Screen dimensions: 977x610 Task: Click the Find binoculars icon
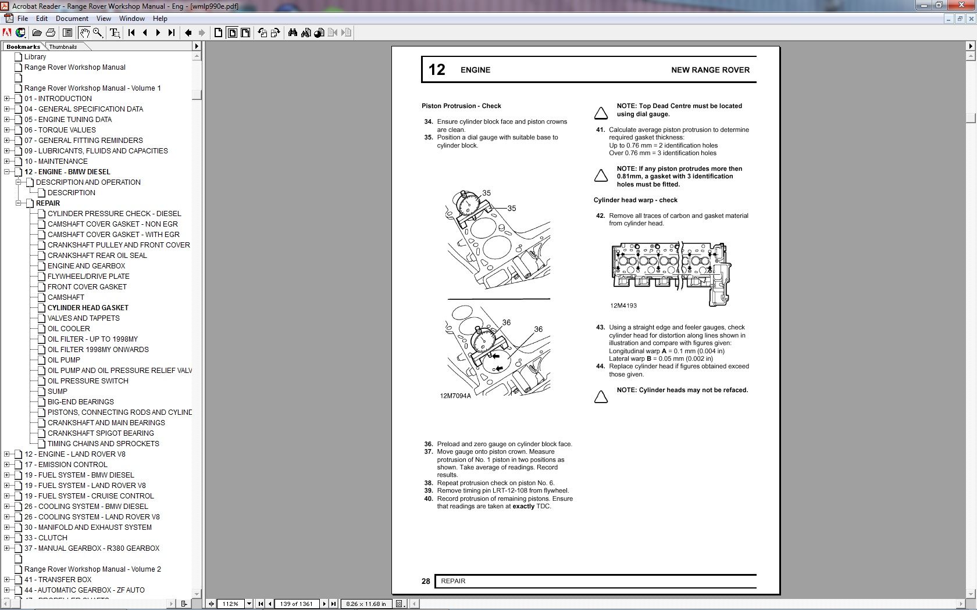[293, 33]
